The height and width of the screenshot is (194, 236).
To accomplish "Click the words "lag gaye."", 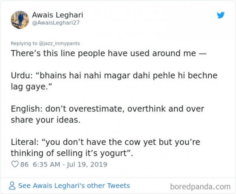I will click(31, 87).
